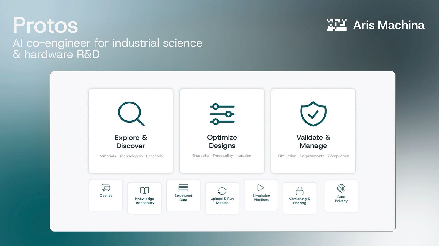Open the Data Privacy fingerprint icon
This screenshot has height=246, width=439.
tap(341, 189)
